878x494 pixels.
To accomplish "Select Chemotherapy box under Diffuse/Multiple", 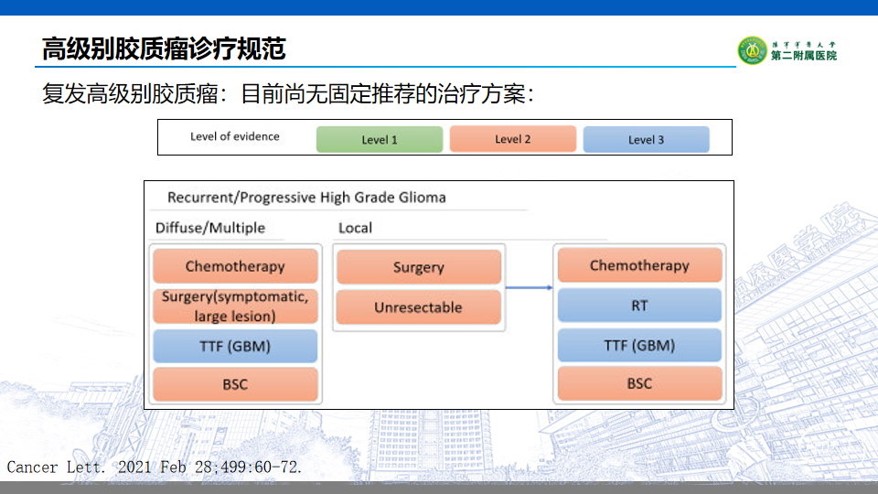I will point(235,266).
